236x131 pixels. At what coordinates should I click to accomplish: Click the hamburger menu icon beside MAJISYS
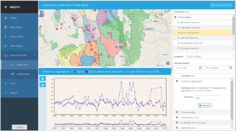point(6,7)
